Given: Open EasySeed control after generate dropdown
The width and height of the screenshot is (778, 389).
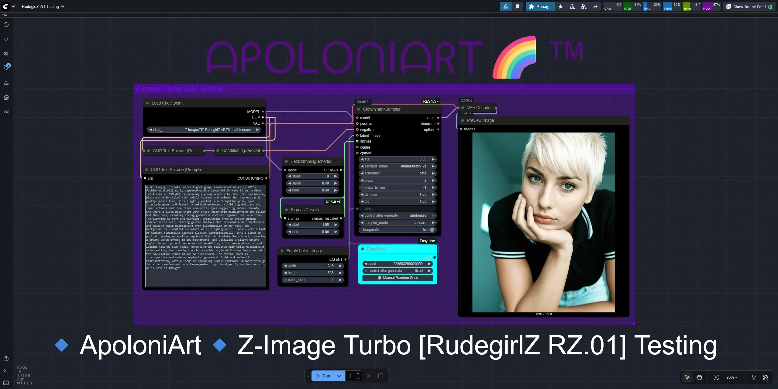Looking at the screenshot, I should [398, 271].
